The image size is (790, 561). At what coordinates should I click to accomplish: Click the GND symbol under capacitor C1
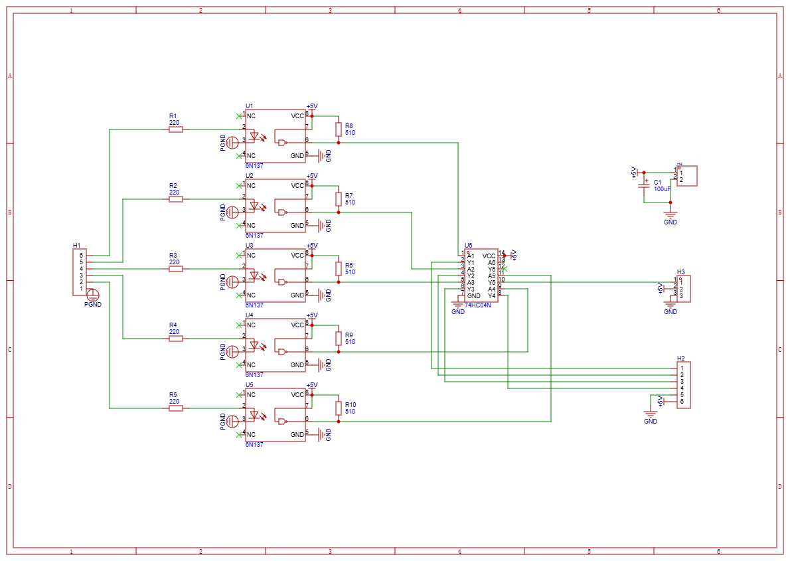(x=671, y=215)
